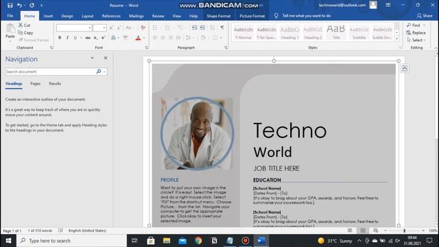439x247 pixels.
Task: Open Windows Start menu
Action: [8, 241]
